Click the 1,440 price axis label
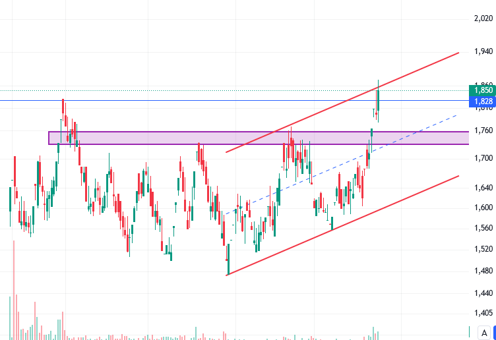 coord(483,293)
